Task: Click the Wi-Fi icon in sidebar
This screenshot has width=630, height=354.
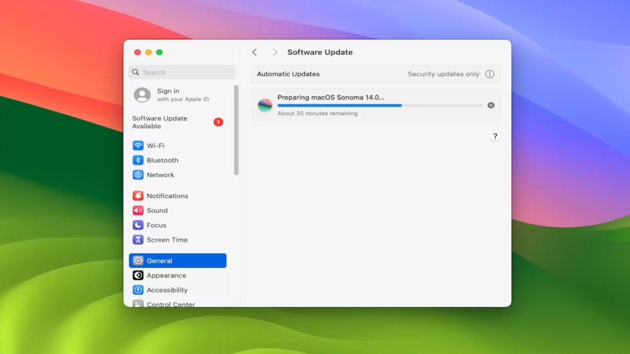Action: (x=138, y=146)
